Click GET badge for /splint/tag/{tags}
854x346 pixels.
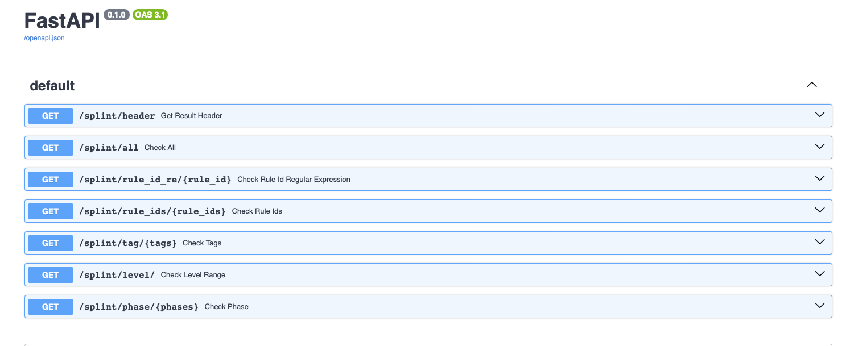(51, 243)
